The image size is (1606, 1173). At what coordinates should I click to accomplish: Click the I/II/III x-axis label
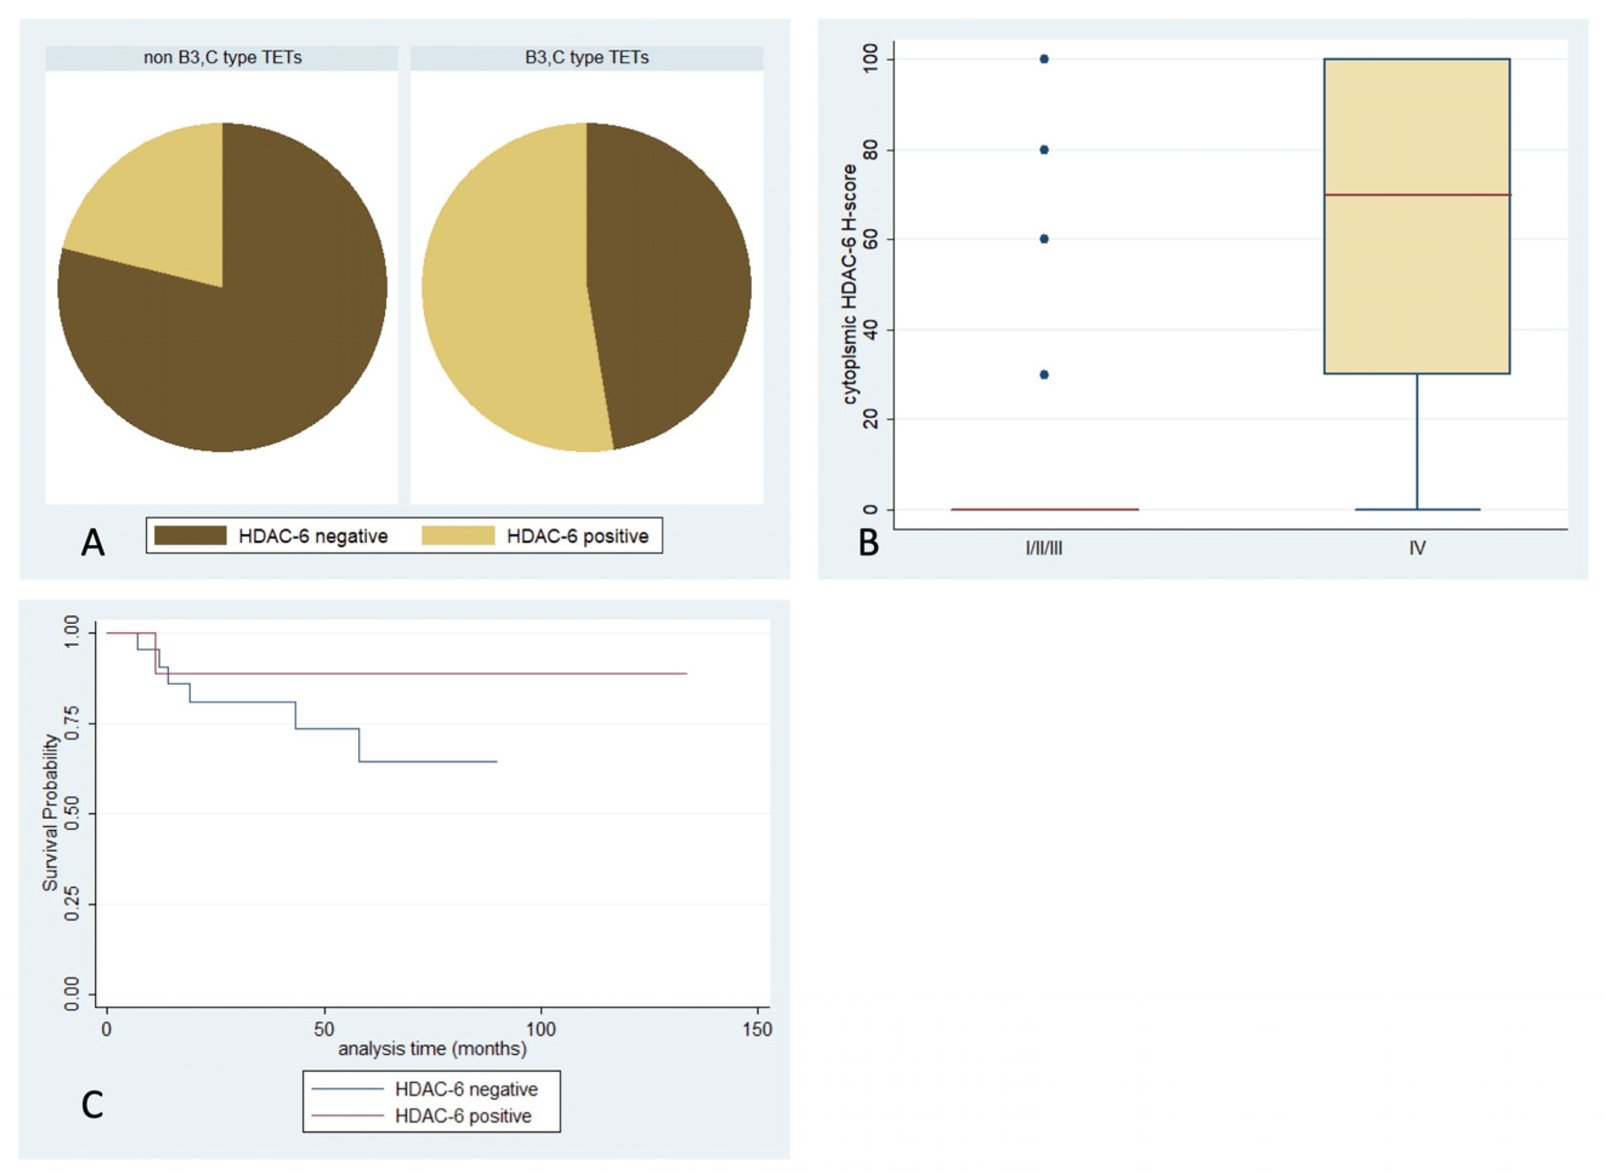[x=1044, y=549]
